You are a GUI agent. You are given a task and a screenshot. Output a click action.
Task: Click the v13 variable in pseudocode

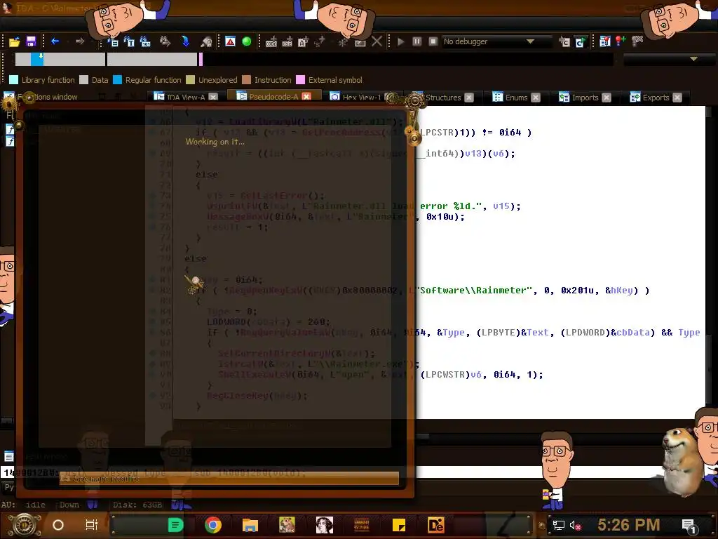coord(473,153)
